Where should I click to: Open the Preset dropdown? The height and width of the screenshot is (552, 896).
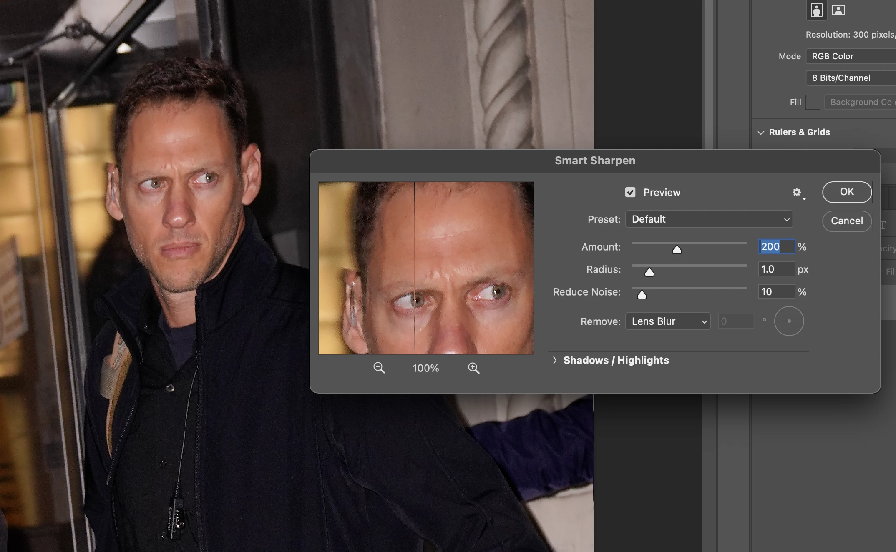tap(709, 219)
